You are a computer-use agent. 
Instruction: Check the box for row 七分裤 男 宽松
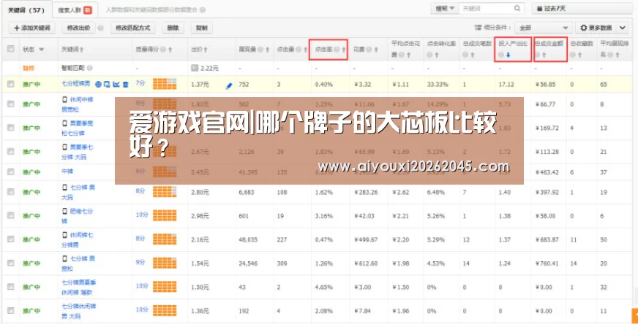(x=10, y=263)
